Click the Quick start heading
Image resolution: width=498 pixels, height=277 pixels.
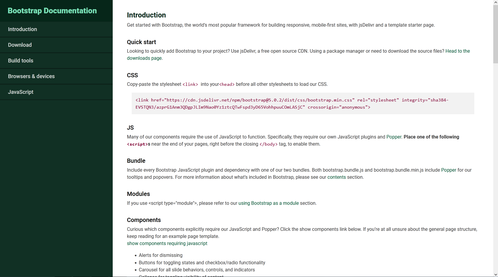(141, 42)
